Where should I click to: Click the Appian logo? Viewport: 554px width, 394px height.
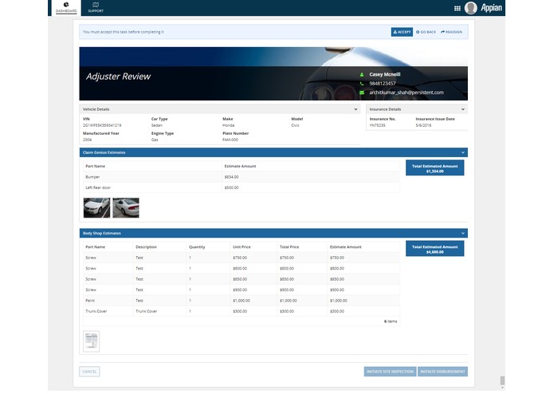point(491,8)
